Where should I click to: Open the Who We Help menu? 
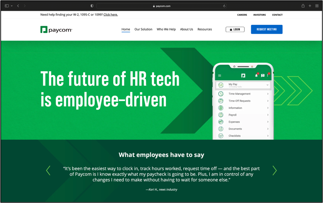(x=166, y=29)
